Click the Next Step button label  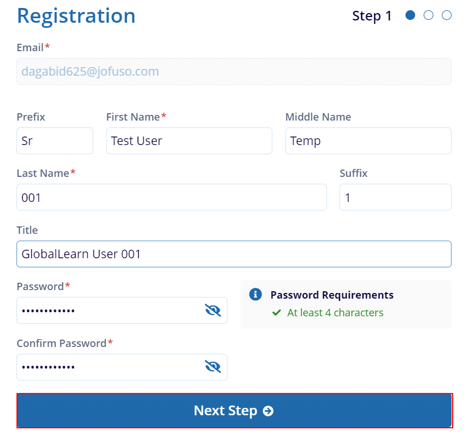pos(225,411)
